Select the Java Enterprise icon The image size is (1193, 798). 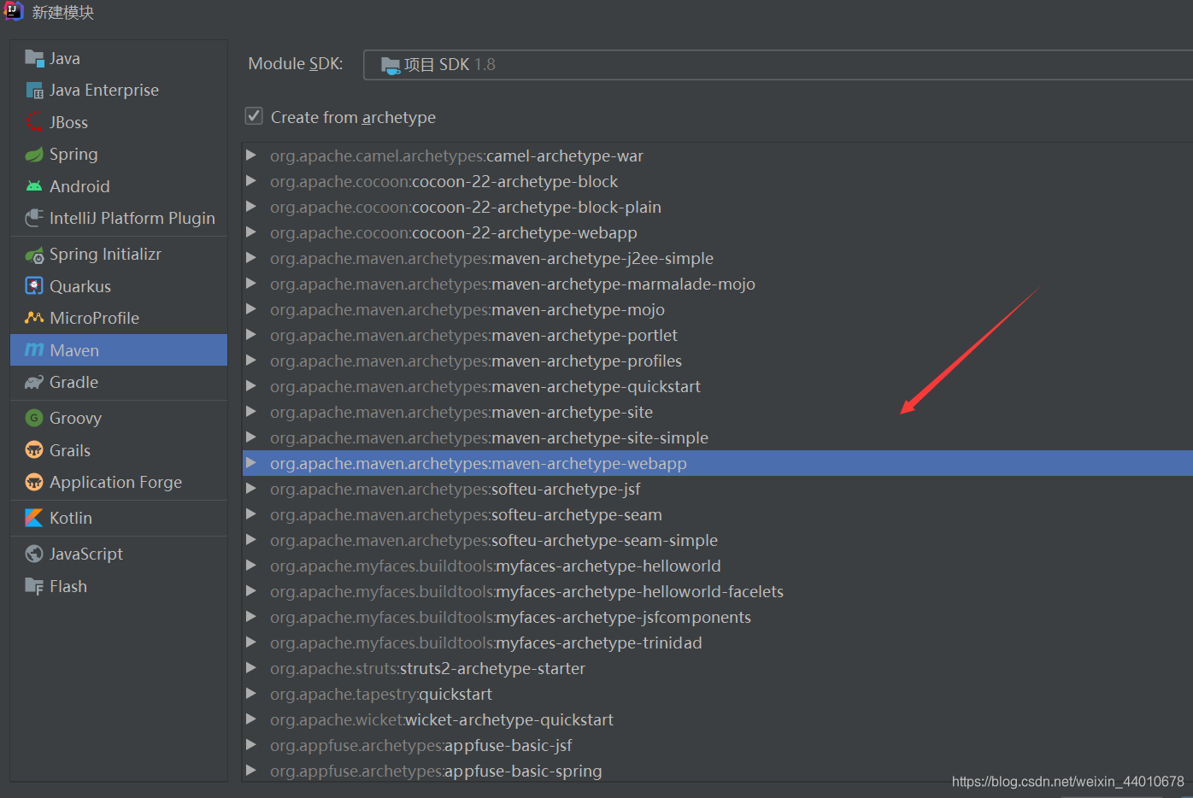(x=34, y=91)
